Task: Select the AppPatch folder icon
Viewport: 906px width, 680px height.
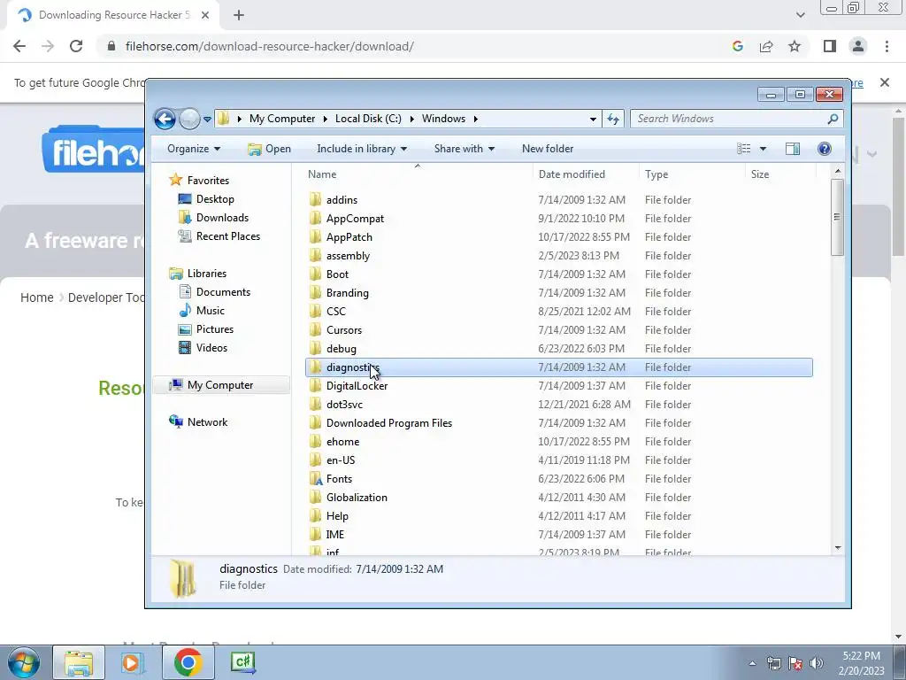Action: [x=315, y=236]
